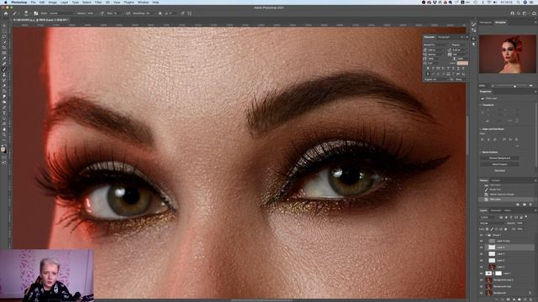538x302 pixels.
Task: Add a layer mask icon
Action: click(508, 299)
